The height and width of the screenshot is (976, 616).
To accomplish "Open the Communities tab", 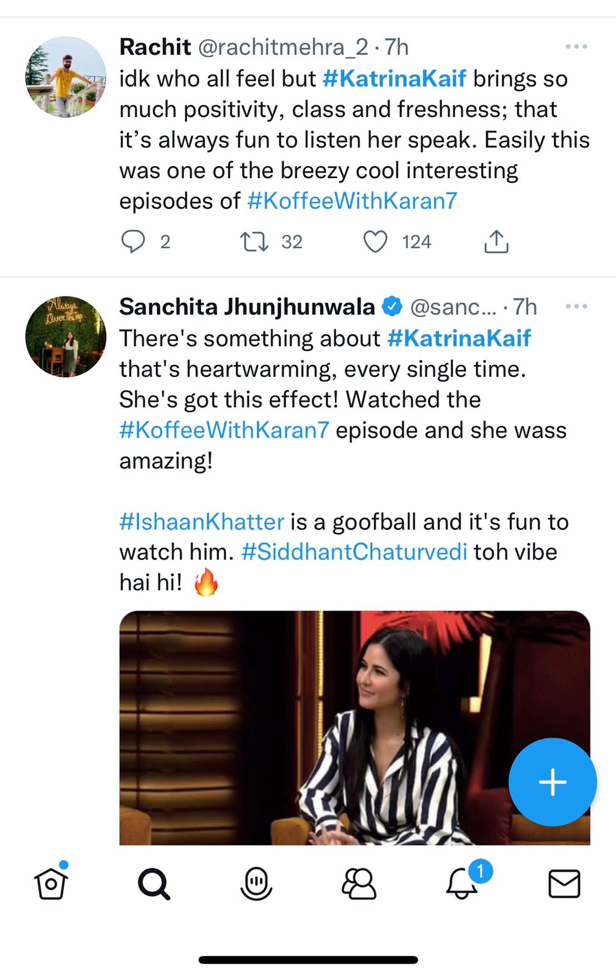I will tap(359, 883).
